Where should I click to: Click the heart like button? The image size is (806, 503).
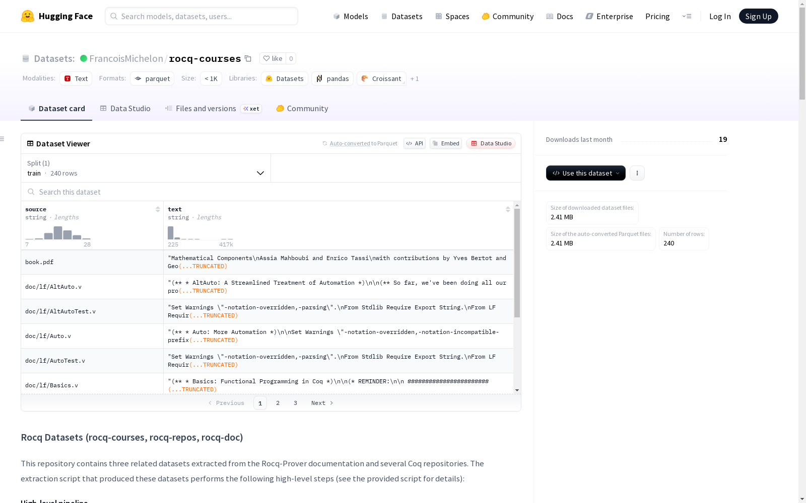click(x=273, y=58)
